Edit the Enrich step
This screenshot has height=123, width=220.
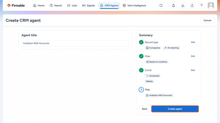click(x=193, y=70)
